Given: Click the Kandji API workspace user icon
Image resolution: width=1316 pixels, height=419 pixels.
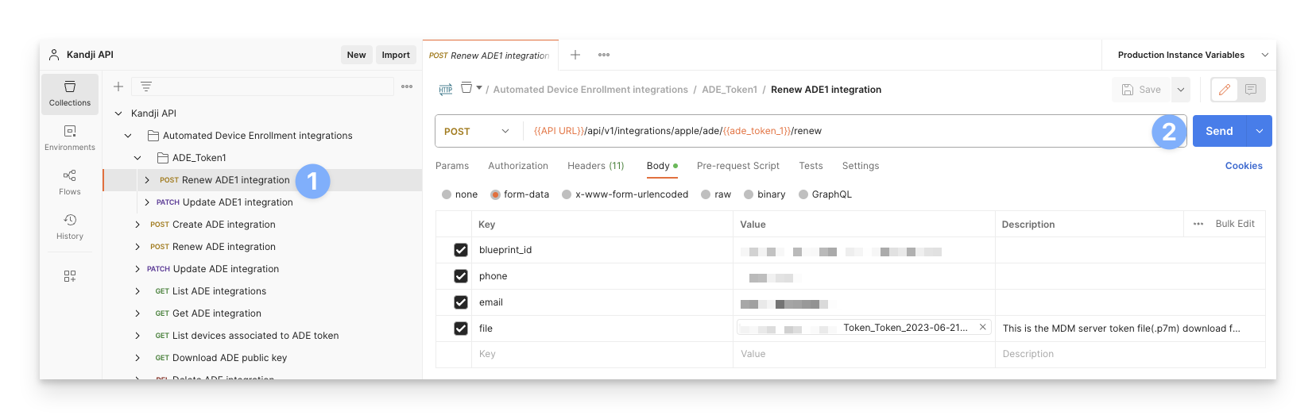Looking at the screenshot, I should (x=54, y=55).
